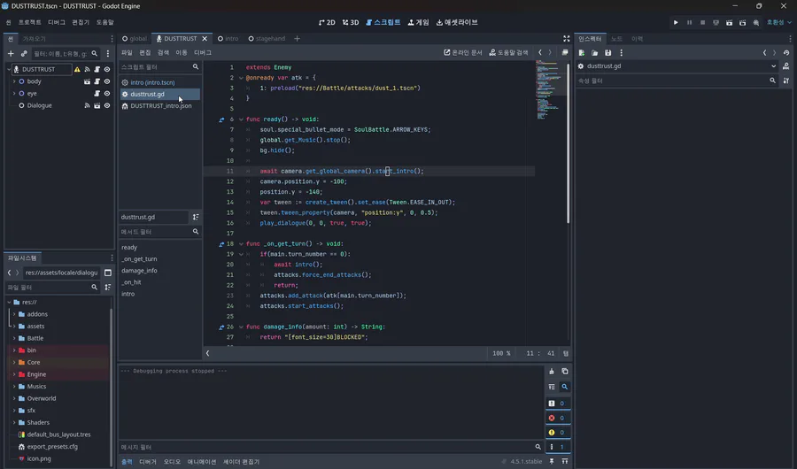Open script editor 파일 menu
This screenshot has width=797, height=469.
click(x=127, y=53)
